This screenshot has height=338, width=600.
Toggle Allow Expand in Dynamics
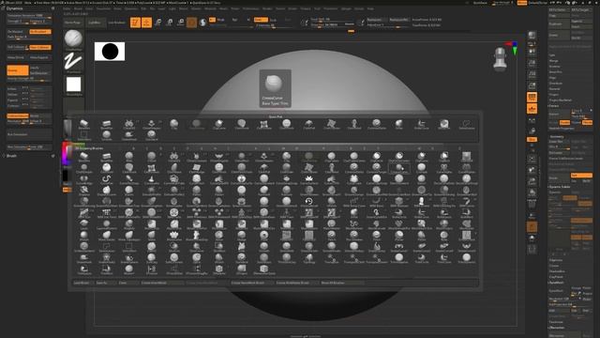click(40, 57)
